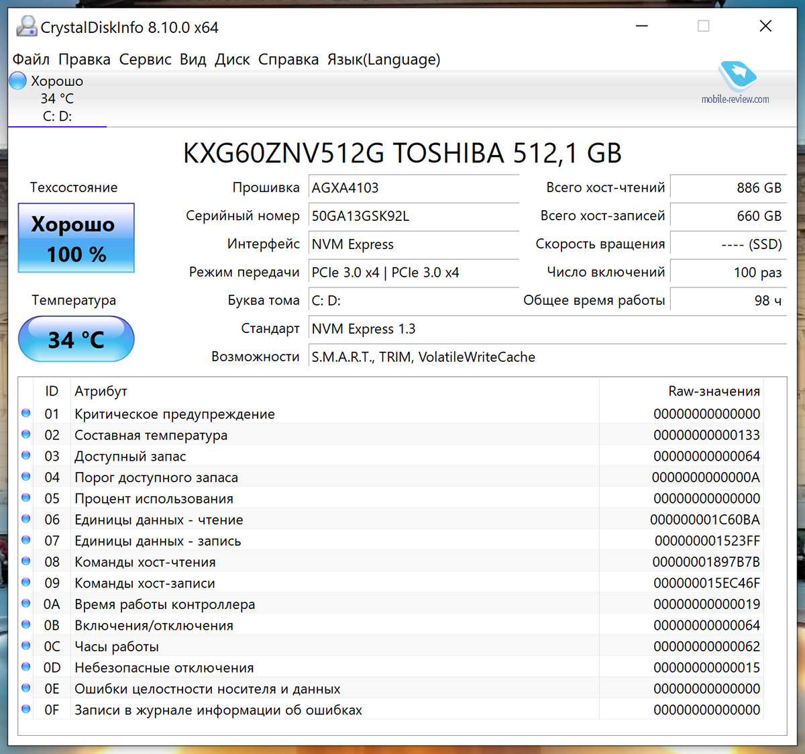The image size is (805, 754).
Task: Select the Время работы контроллера row
Action: [x=391, y=604]
